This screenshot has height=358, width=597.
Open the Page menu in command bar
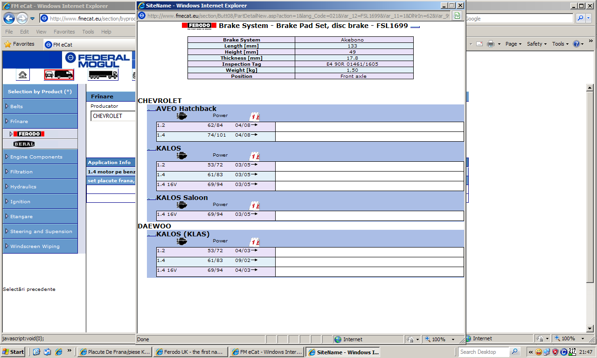(514, 44)
